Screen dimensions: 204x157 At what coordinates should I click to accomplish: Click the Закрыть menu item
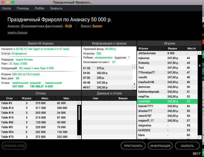(x=56, y=8)
